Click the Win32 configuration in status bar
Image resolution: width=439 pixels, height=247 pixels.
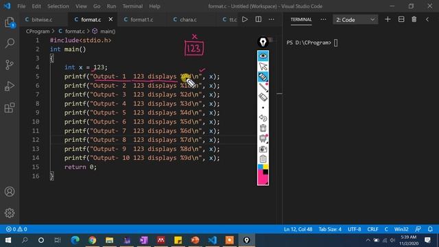click(x=401, y=229)
